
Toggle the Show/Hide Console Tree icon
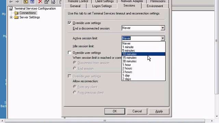[x=32, y=2]
